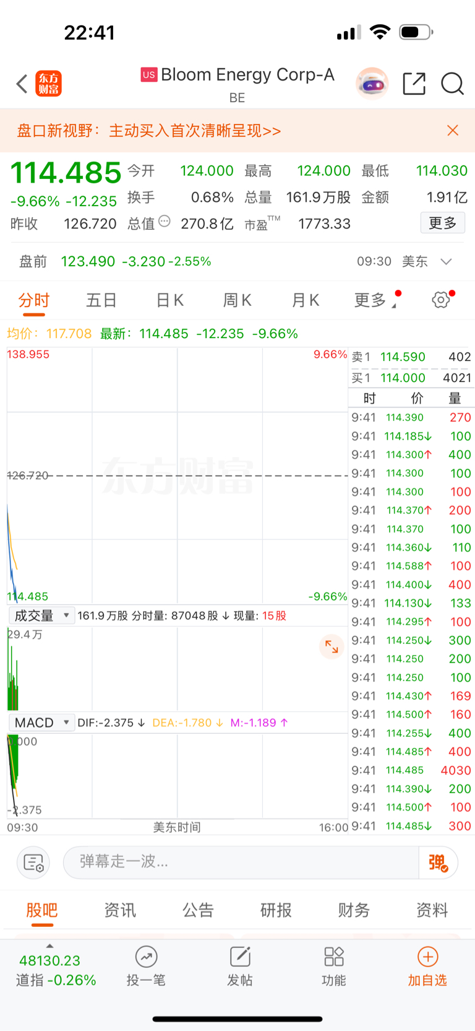Open 盘口新视野 主动买入 banner link
Image resolution: width=475 pixels, height=1031 pixels.
pos(148,131)
